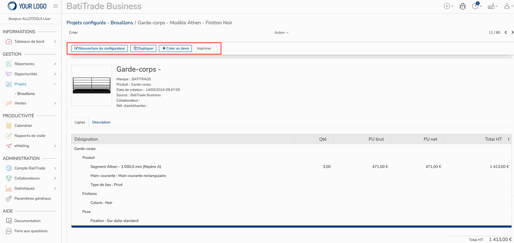This screenshot has width=514, height=243.
Task: Click the bug report icon
Action: (x=463, y=6)
